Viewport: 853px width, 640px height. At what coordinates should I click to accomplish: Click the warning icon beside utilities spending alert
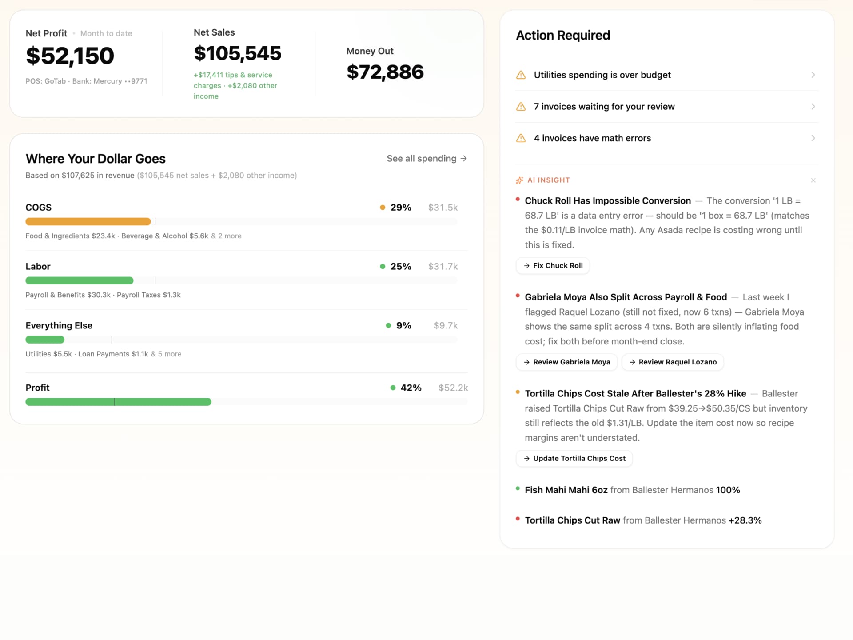[x=521, y=75]
